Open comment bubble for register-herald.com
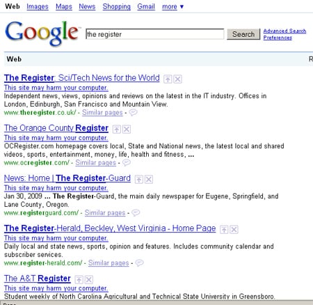This screenshot has height=305, width=313. click(139, 263)
